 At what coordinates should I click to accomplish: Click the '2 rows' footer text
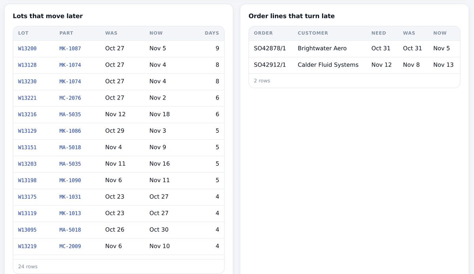(x=262, y=81)
